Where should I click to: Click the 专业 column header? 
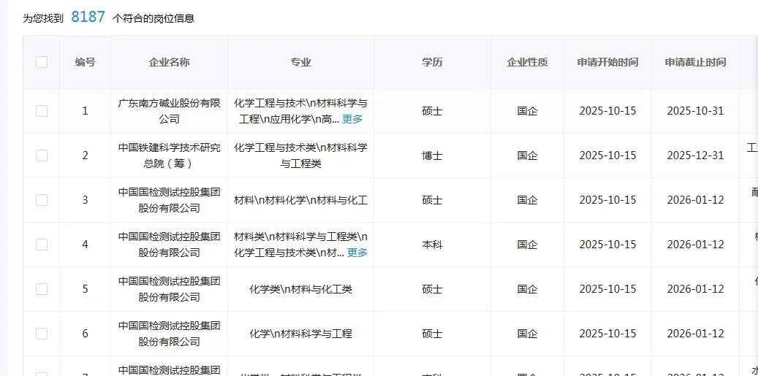tap(300, 62)
